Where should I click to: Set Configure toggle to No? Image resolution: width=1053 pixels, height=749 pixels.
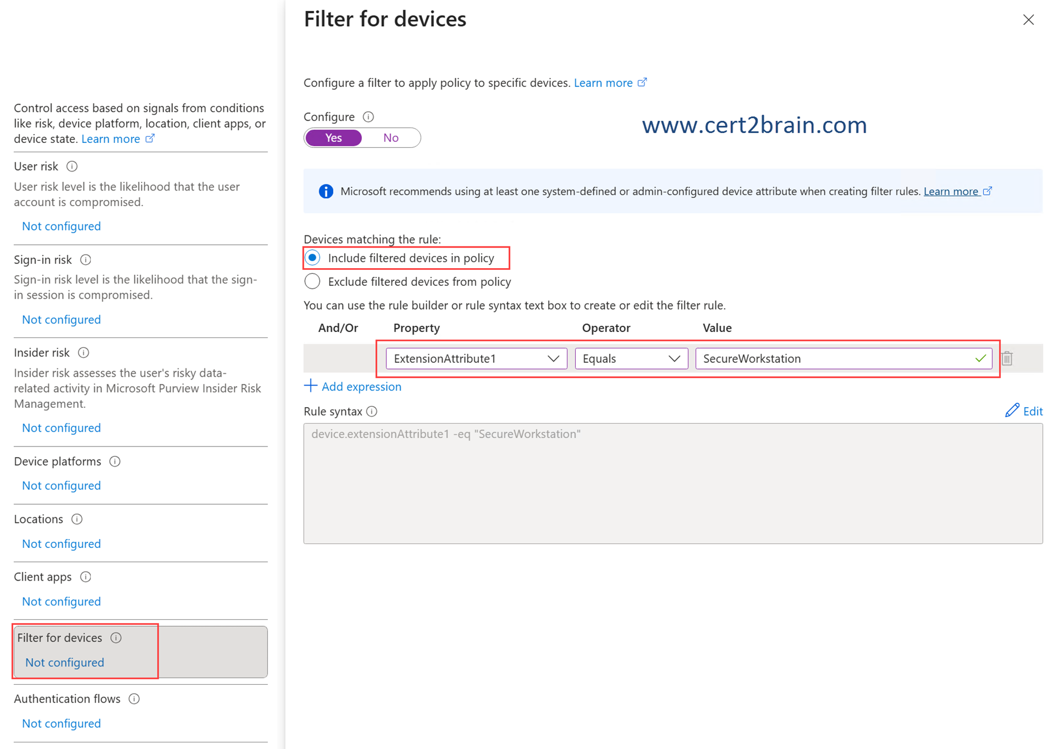(x=391, y=138)
